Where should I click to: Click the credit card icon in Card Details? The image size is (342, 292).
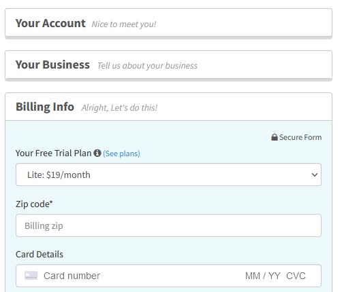(x=31, y=276)
